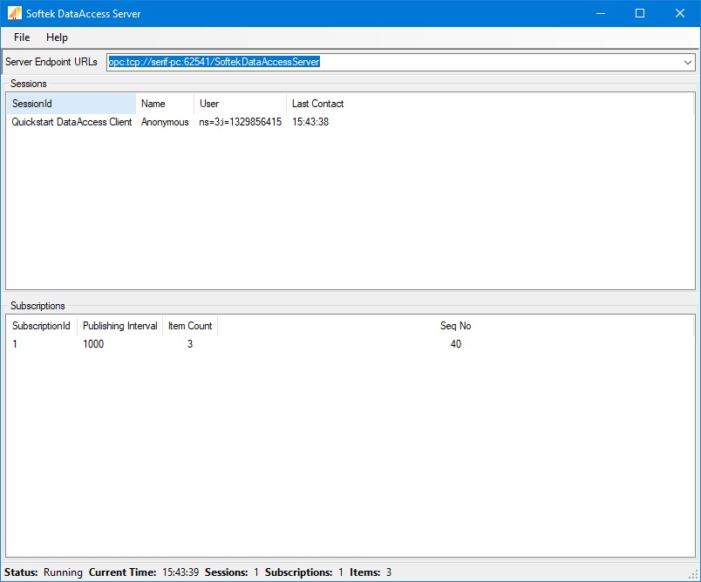The image size is (701, 582).
Task: Maximize the Softek DataAccess Server window
Action: click(x=640, y=13)
